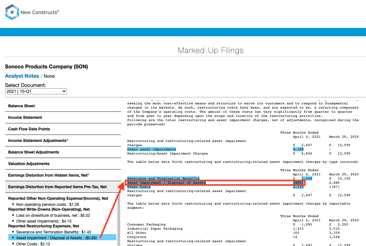
Task: Click highlighted 'Other asset impairments' filing text
Action: (152, 149)
